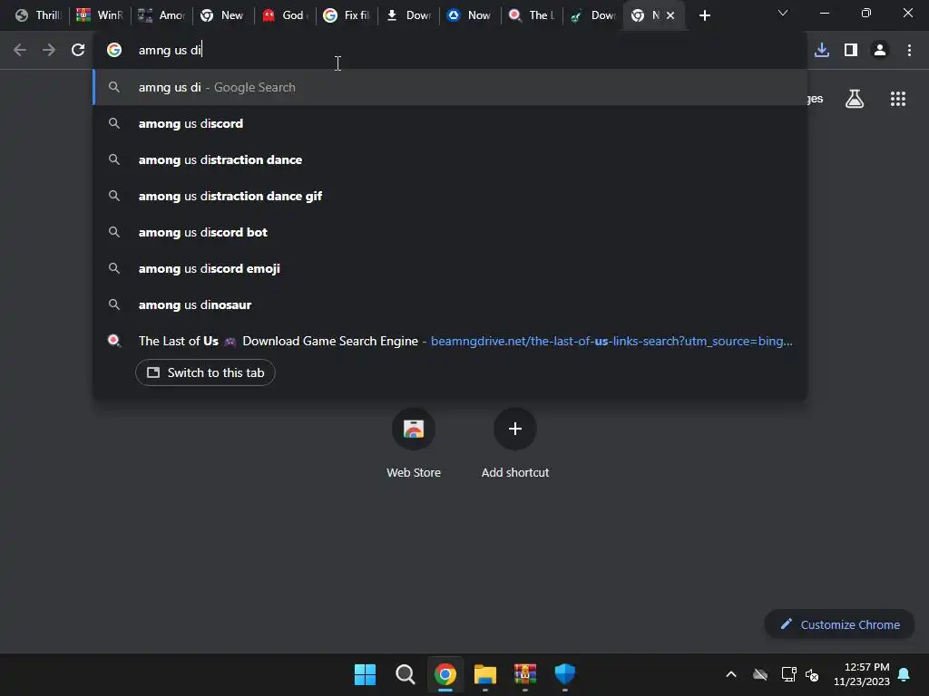Click the muted volume tray icon
This screenshot has height=696, width=929.
(812, 674)
